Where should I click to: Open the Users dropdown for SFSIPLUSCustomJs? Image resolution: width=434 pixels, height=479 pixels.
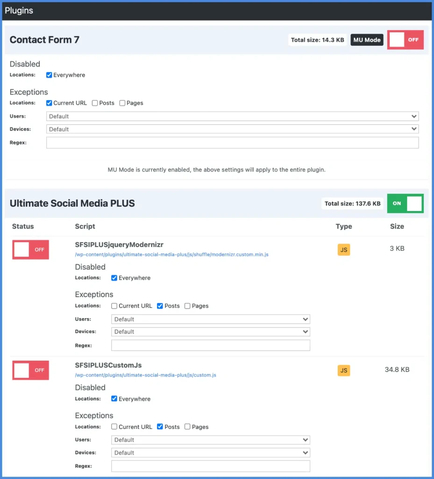click(210, 440)
